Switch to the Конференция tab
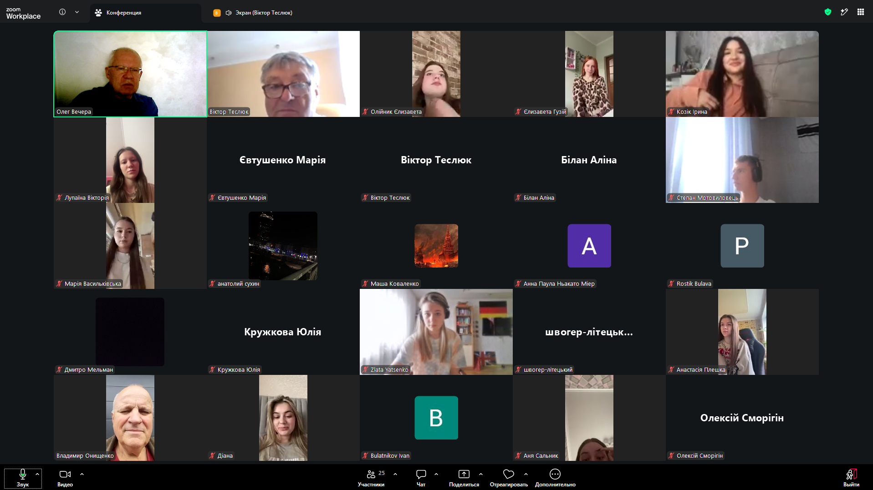 (146, 13)
